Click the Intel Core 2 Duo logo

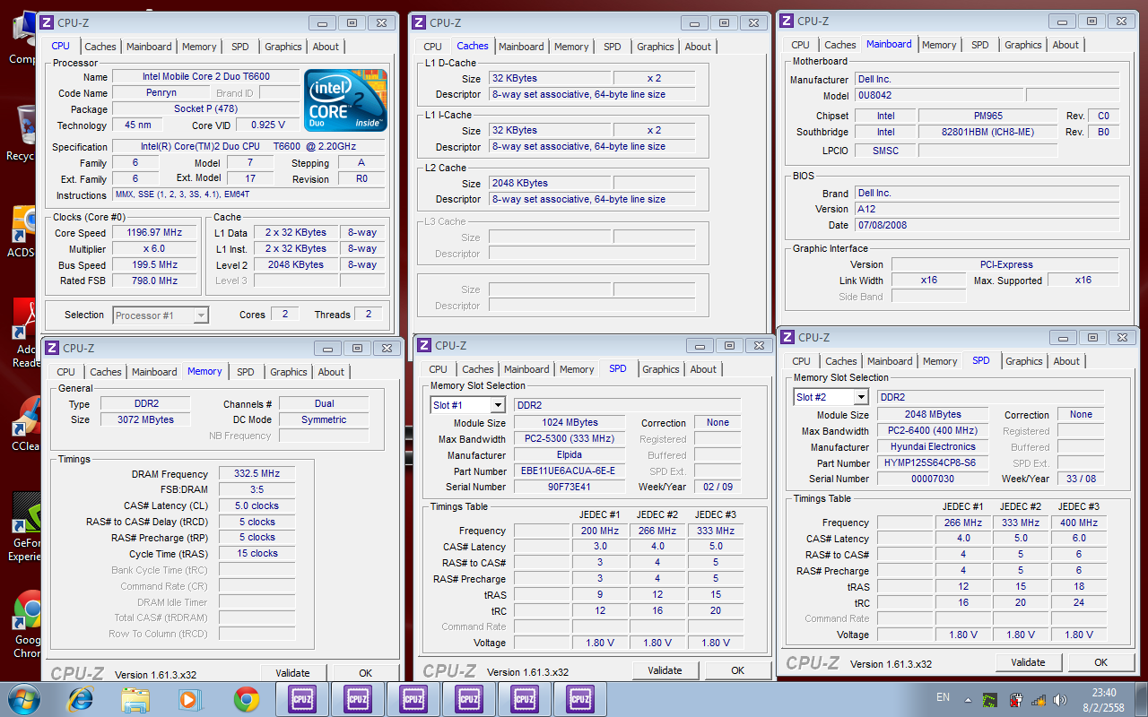pos(346,100)
